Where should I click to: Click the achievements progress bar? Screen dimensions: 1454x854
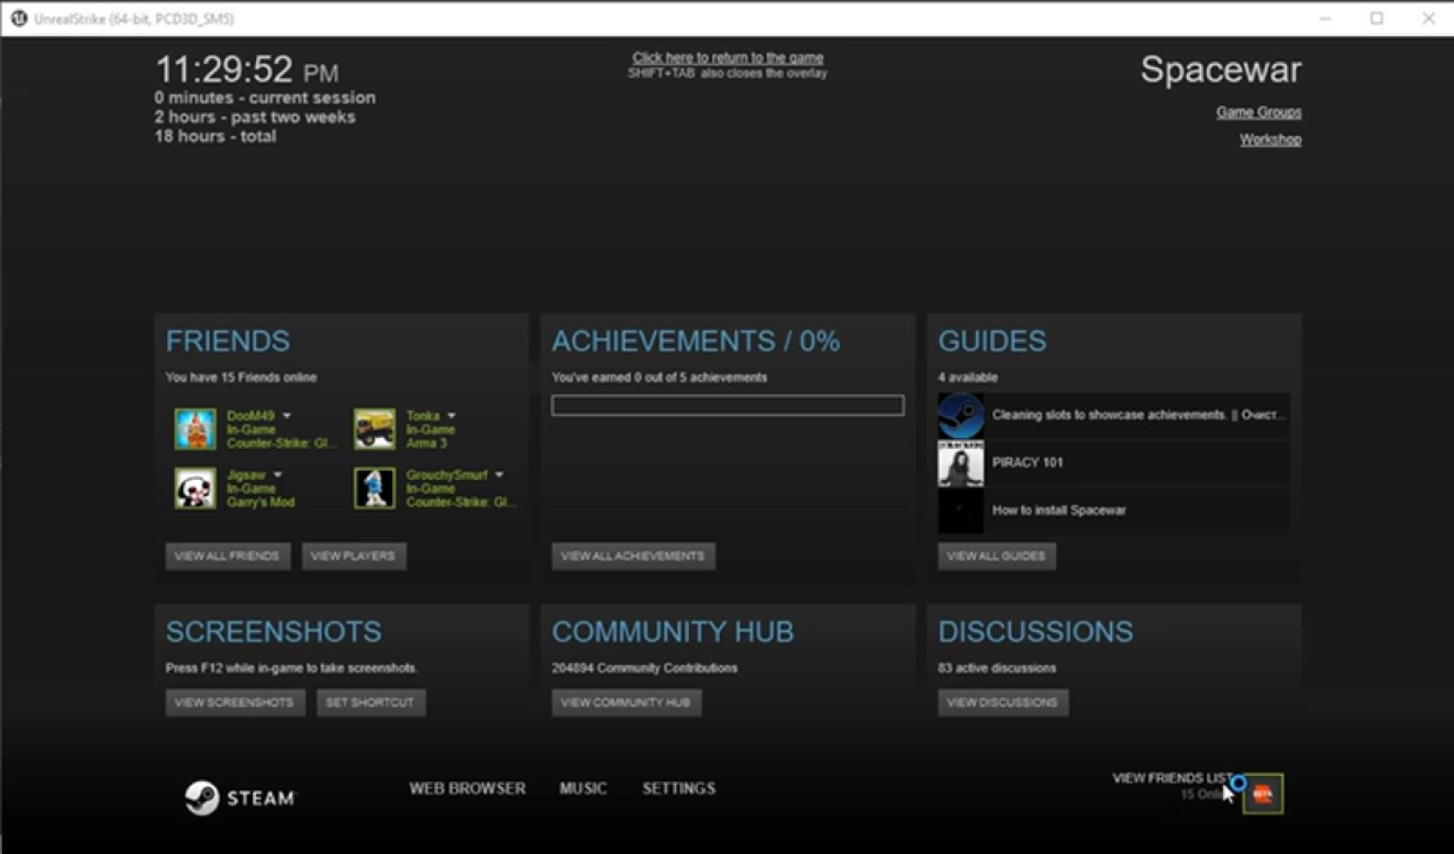728,405
